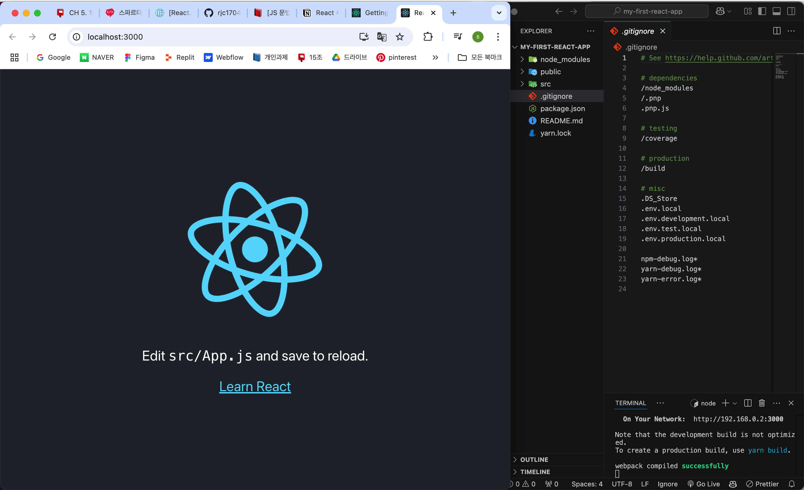Screen dimensions: 804x490
Task: Expand the OUTLINE section
Action: (x=534, y=459)
